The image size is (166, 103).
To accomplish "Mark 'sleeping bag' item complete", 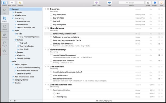I will pyautogui.click(x=54, y=97).
